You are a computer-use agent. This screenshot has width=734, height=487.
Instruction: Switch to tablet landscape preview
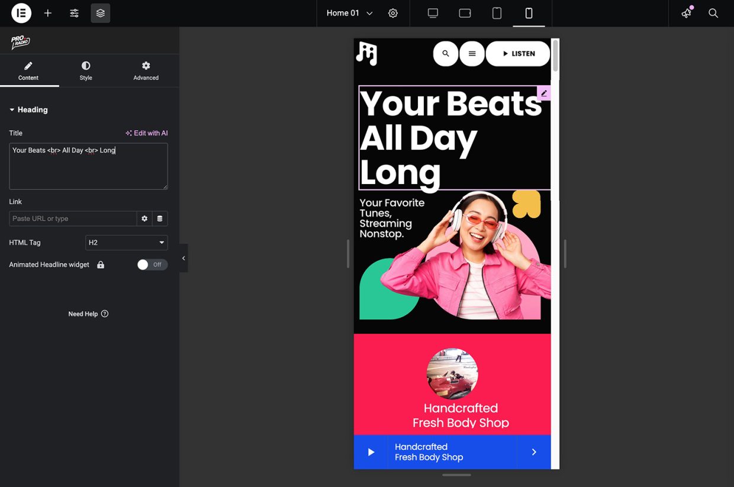465,13
